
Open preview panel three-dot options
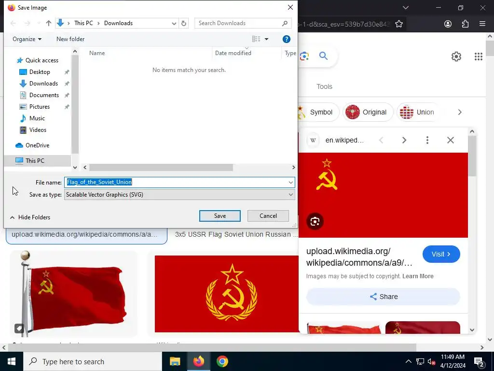[x=427, y=140]
